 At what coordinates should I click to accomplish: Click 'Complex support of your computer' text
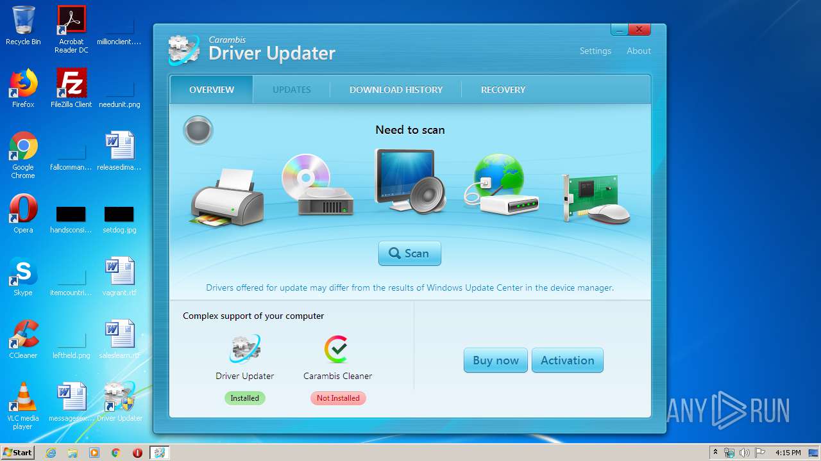pos(253,316)
